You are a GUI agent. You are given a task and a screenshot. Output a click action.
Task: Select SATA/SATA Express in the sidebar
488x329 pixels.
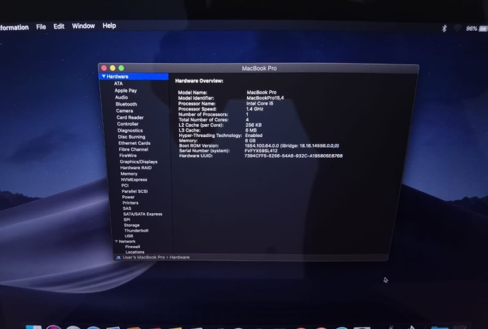click(x=143, y=214)
